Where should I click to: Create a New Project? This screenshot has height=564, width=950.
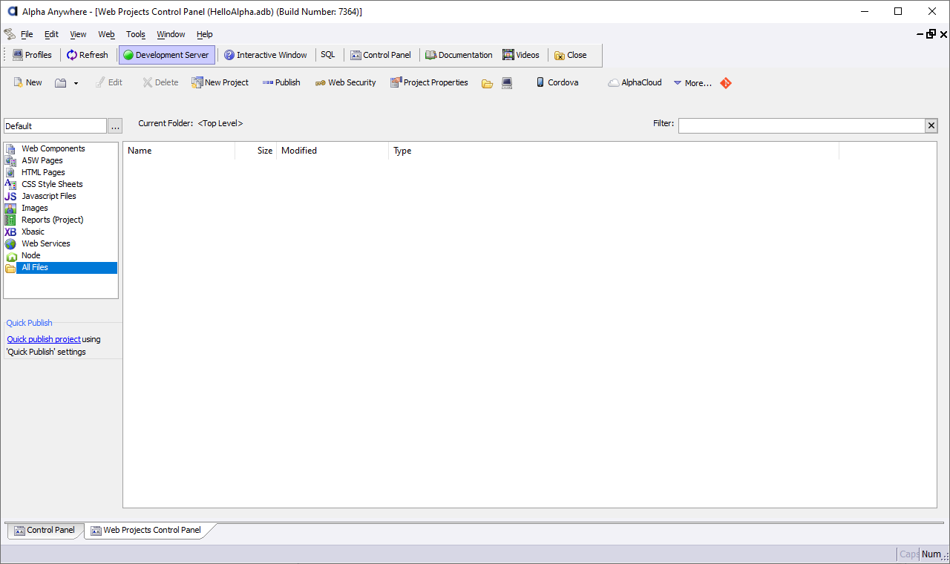[220, 82]
